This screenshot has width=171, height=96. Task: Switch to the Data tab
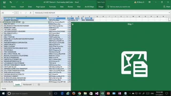62,7
